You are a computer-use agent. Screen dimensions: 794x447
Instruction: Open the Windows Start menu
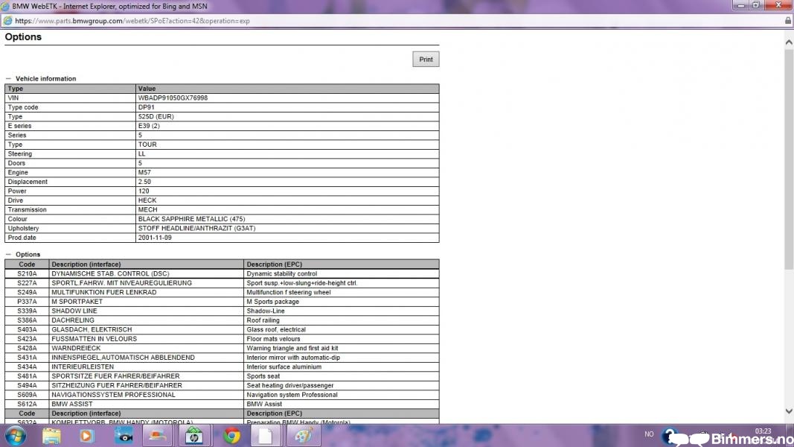(15, 436)
